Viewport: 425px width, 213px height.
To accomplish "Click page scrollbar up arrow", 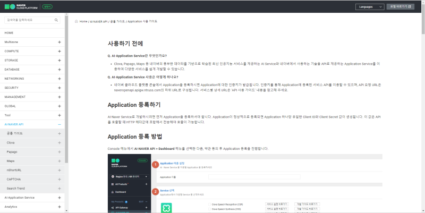I will coord(423,2).
